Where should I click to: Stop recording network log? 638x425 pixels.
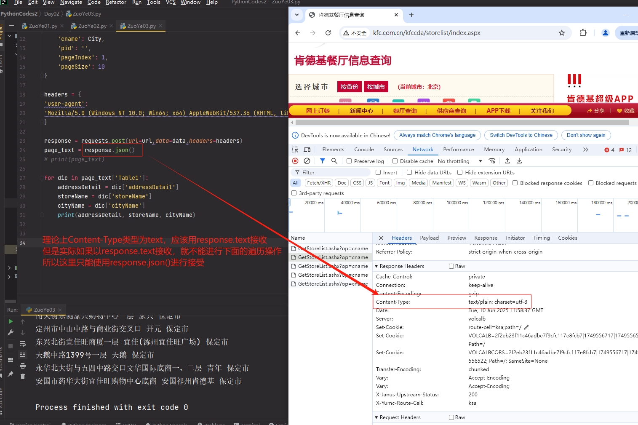click(295, 161)
